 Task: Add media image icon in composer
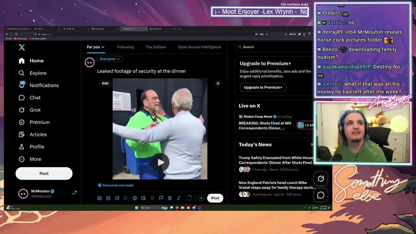tap(99, 198)
